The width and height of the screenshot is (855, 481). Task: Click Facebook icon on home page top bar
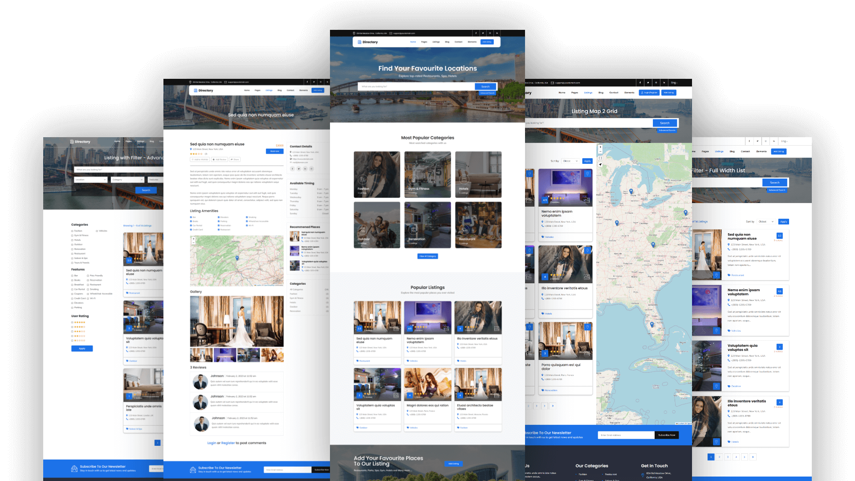[x=476, y=33]
